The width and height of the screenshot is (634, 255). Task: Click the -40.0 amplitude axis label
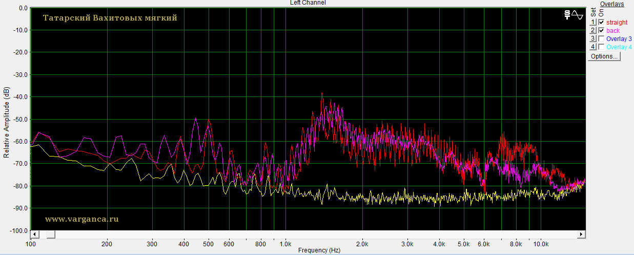tap(21, 97)
